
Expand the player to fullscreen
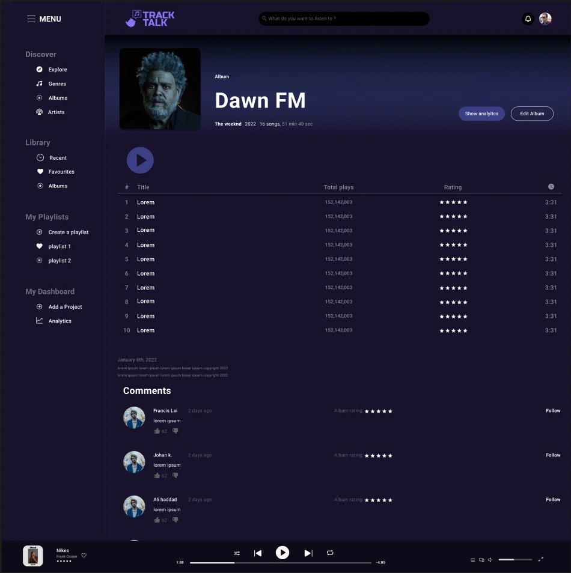(x=540, y=559)
